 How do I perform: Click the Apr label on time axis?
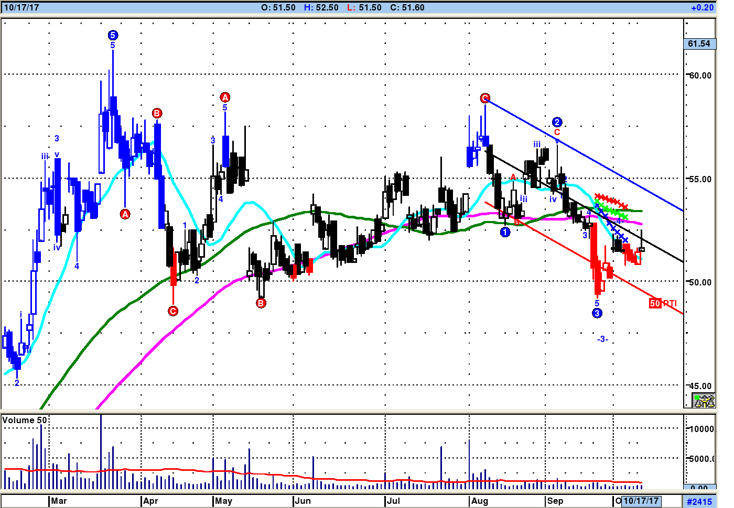coord(150,501)
